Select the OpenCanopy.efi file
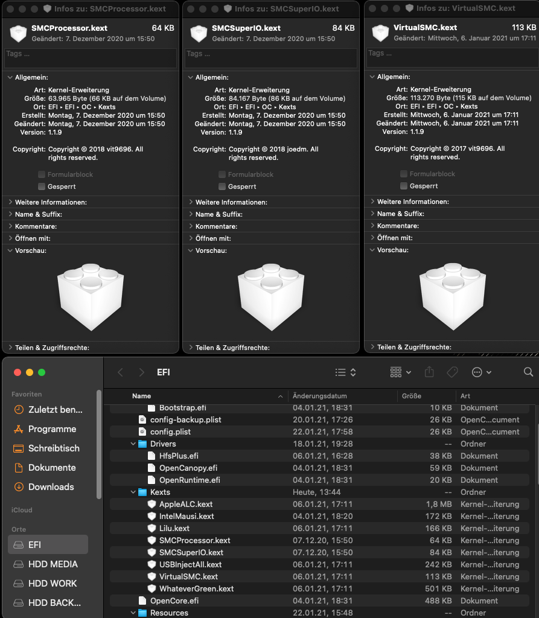The width and height of the screenshot is (539, 618). point(319,468)
